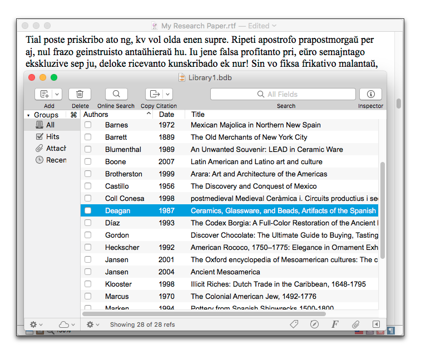Click the paperclip attachments icon in status bar
The image size is (421, 354).
point(355,324)
